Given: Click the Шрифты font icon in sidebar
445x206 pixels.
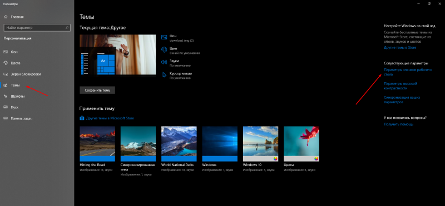Looking at the screenshot, I should coord(6,97).
